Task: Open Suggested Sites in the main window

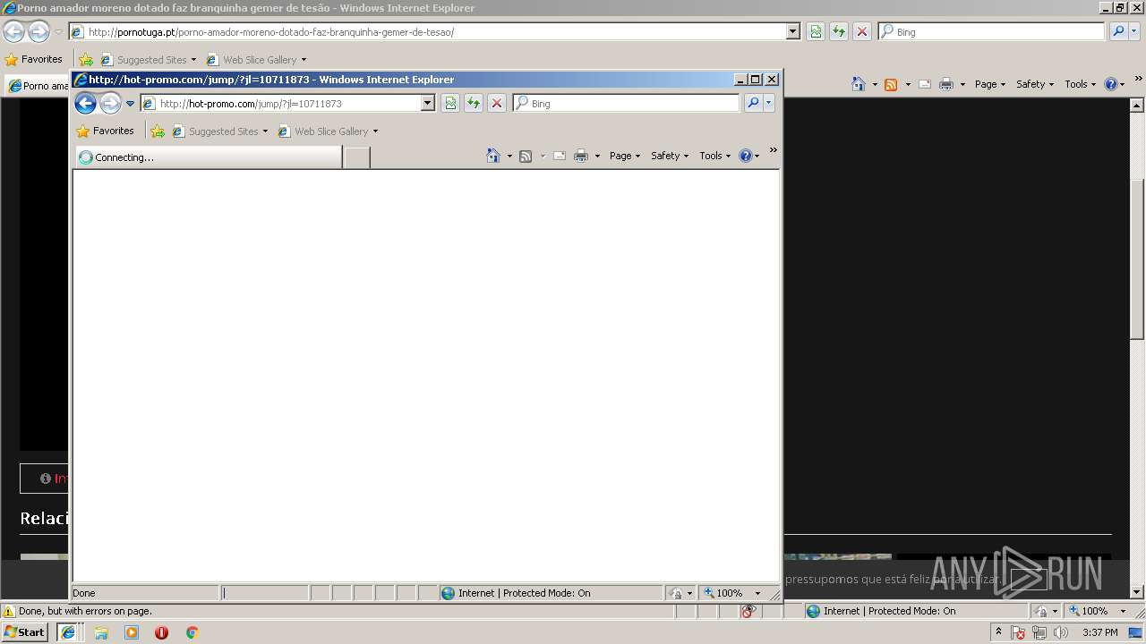Action: pyautogui.click(x=149, y=60)
